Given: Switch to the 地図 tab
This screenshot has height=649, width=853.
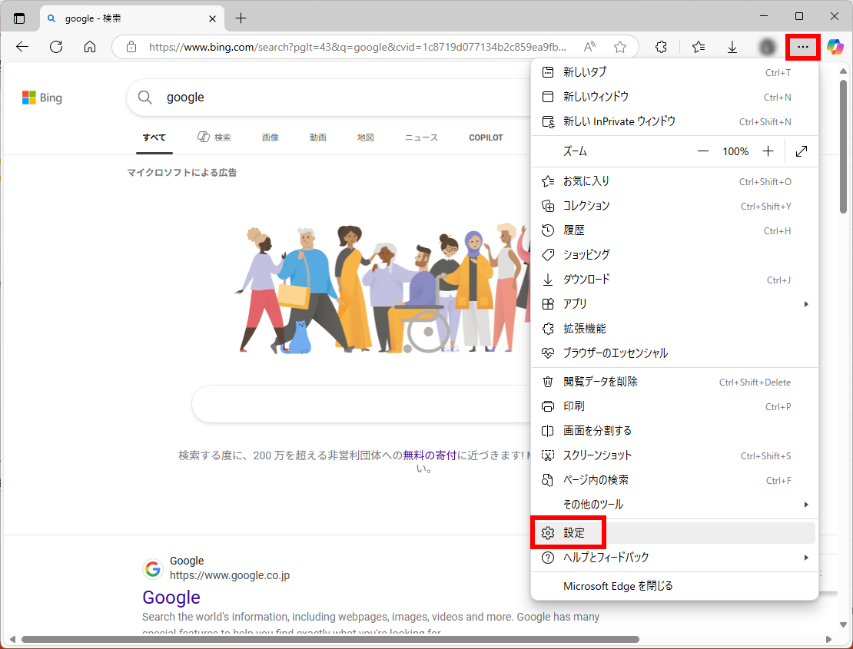Looking at the screenshot, I should [x=366, y=137].
